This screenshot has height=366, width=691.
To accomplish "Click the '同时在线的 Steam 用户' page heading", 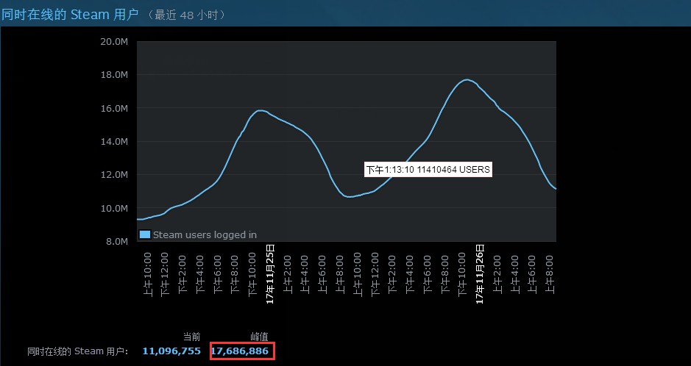I will click(70, 15).
